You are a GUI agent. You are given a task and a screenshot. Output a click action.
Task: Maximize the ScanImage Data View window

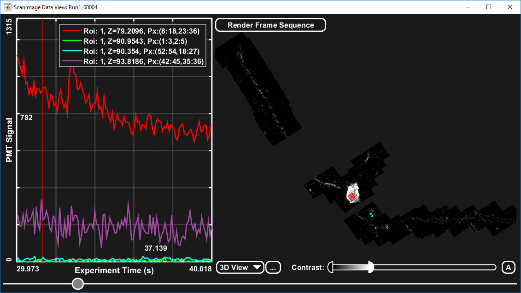(489, 7)
